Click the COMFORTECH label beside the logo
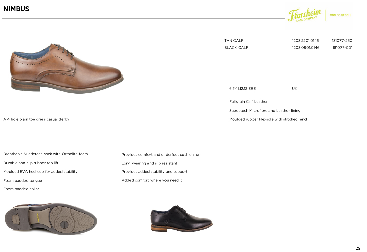Screen dimensions: 367x252 point(340,15)
